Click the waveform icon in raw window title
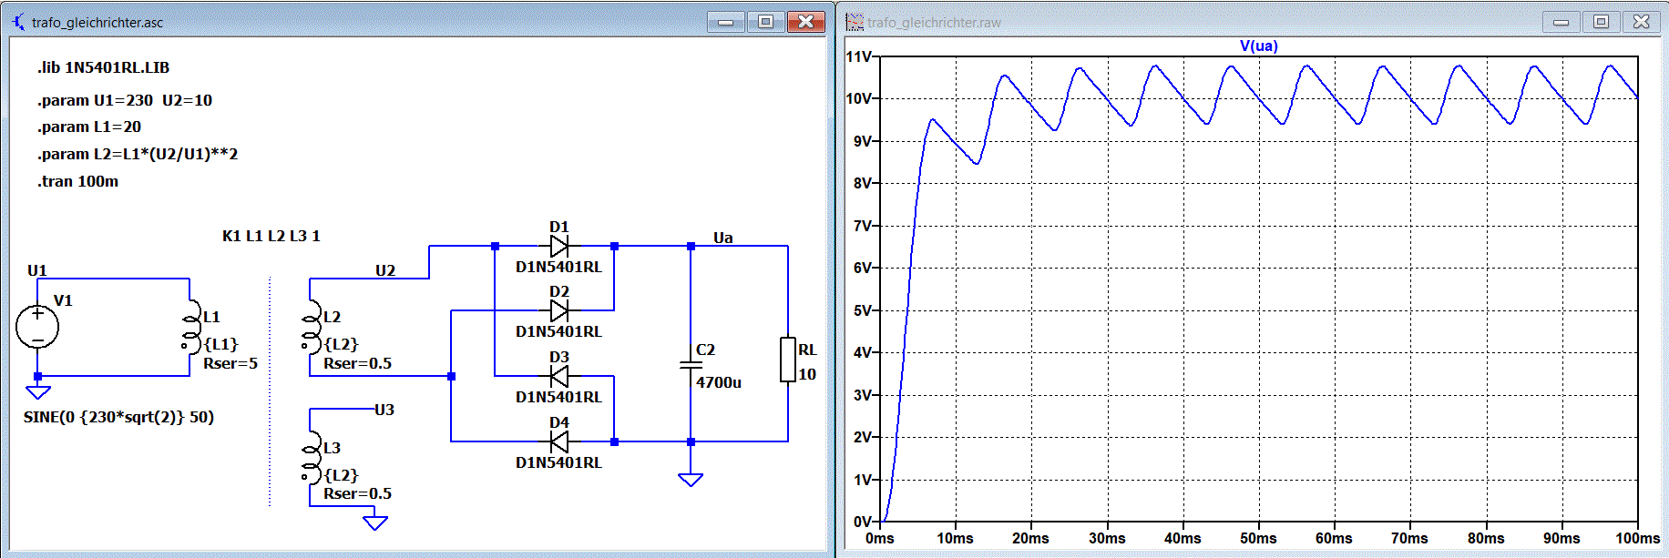 tap(855, 21)
